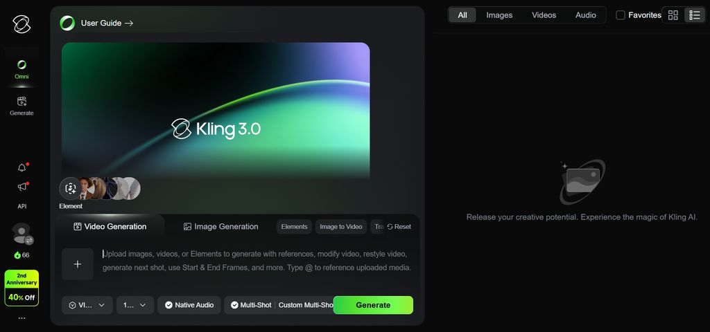Click the green Omni icon beside User Guide
The width and height of the screenshot is (710, 332).
coord(67,23)
